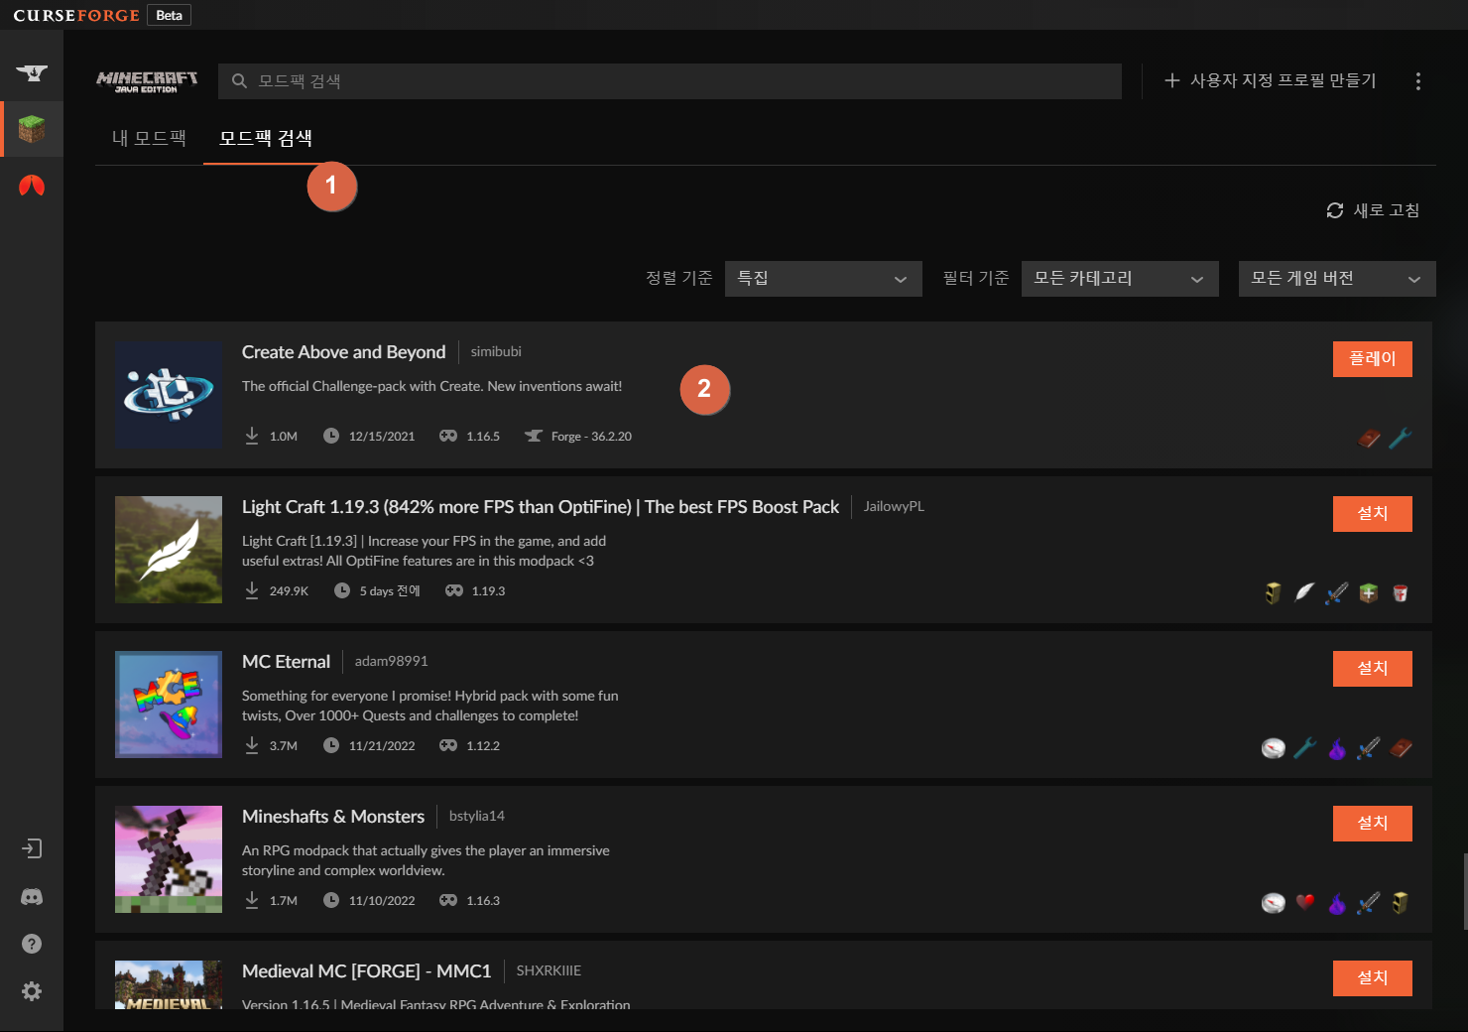Viewport: 1468px width, 1032px height.
Task: Click green block category icon on Light Craft card
Action: 1369,592
